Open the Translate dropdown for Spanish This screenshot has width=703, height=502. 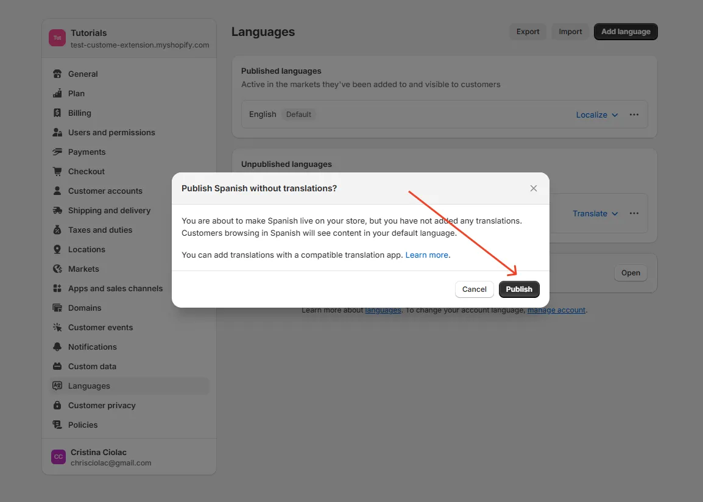tap(595, 213)
